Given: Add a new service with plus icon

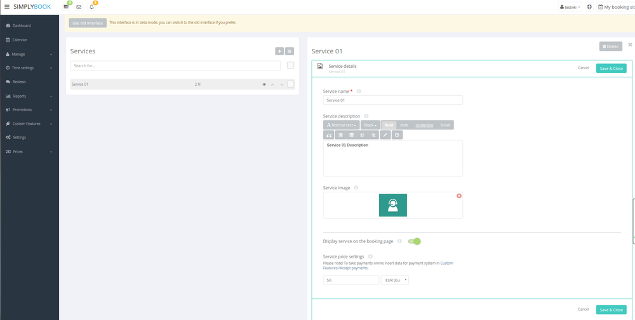Looking at the screenshot, I should pos(279,51).
